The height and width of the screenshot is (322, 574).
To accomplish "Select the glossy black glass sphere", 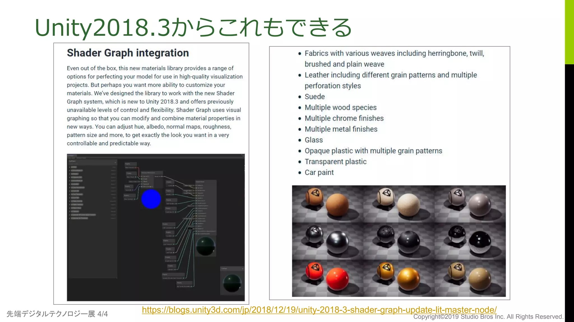I will click(480, 242).
